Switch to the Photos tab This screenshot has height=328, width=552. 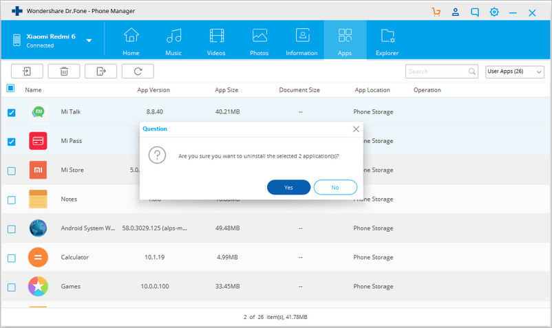click(259, 42)
